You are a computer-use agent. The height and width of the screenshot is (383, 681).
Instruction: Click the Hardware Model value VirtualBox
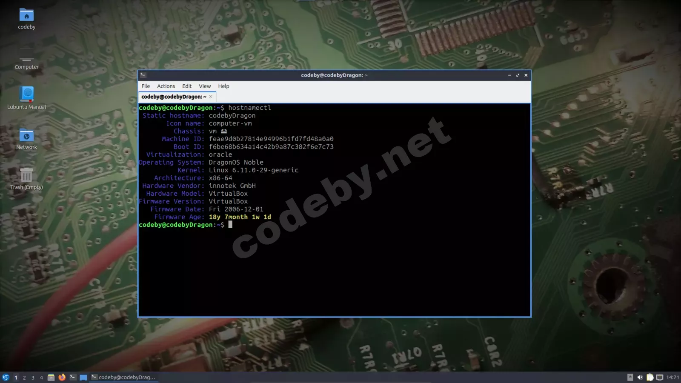pyautogui.click(x=228, y=194)
